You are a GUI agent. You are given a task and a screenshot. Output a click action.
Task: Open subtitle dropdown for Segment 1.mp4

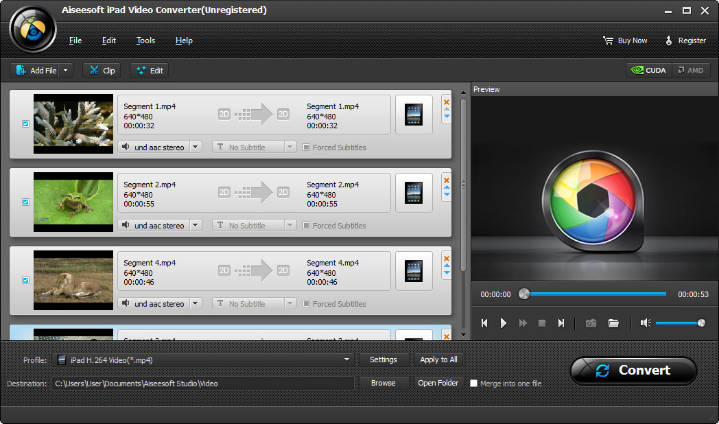tap(290, 147)
